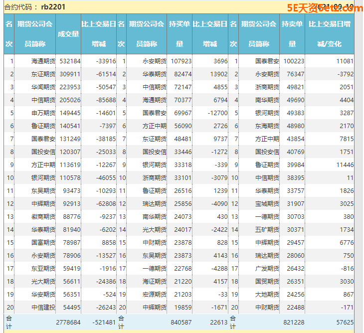Click total long position 840587
The image size is (364, 333).
[181, 323]
